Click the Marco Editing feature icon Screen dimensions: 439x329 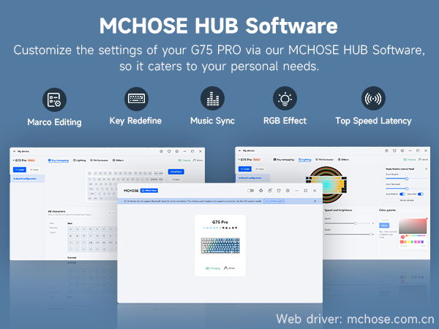[x=54, y=99]
